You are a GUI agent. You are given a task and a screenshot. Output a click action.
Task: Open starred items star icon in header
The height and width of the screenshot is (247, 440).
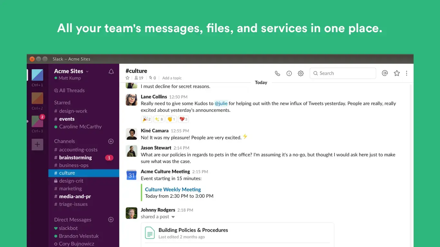pos(397,73)
